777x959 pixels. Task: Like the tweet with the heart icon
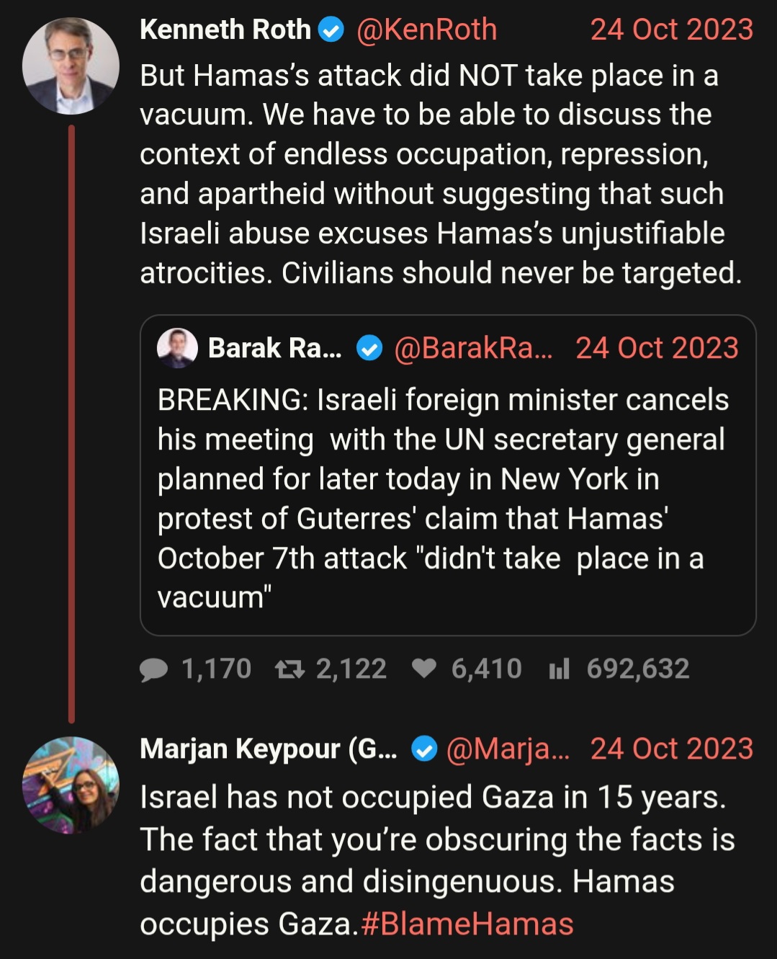[424, 669]
